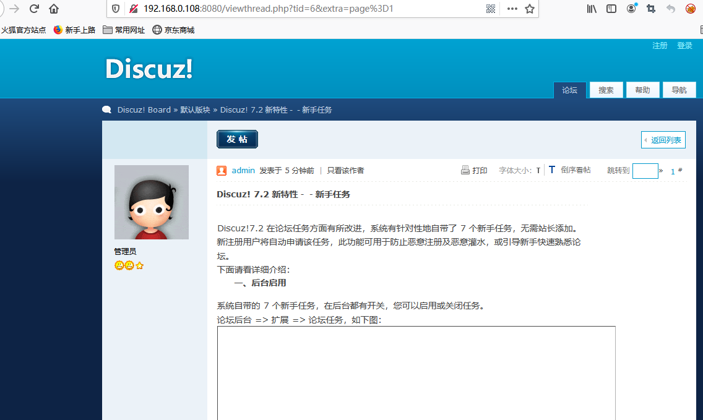Select the larger T font size

(551, 170)
